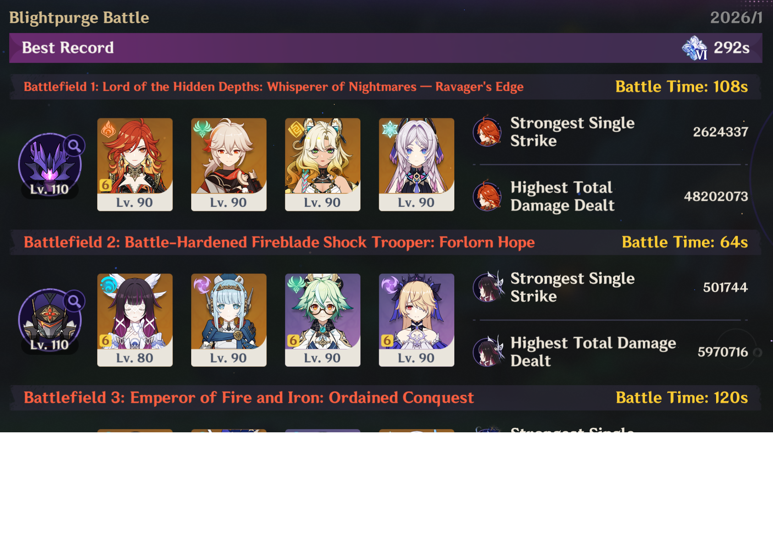This screenshot has width=773, height=535.
Task: Select the green-haired glasses Anemo character card
Action: [323, 320]
